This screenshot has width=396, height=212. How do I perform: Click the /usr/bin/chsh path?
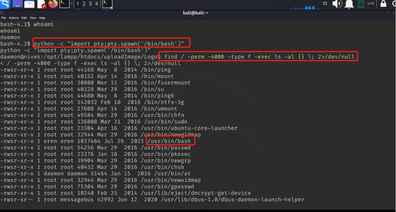pyautogui.click(x=162, y=167)
